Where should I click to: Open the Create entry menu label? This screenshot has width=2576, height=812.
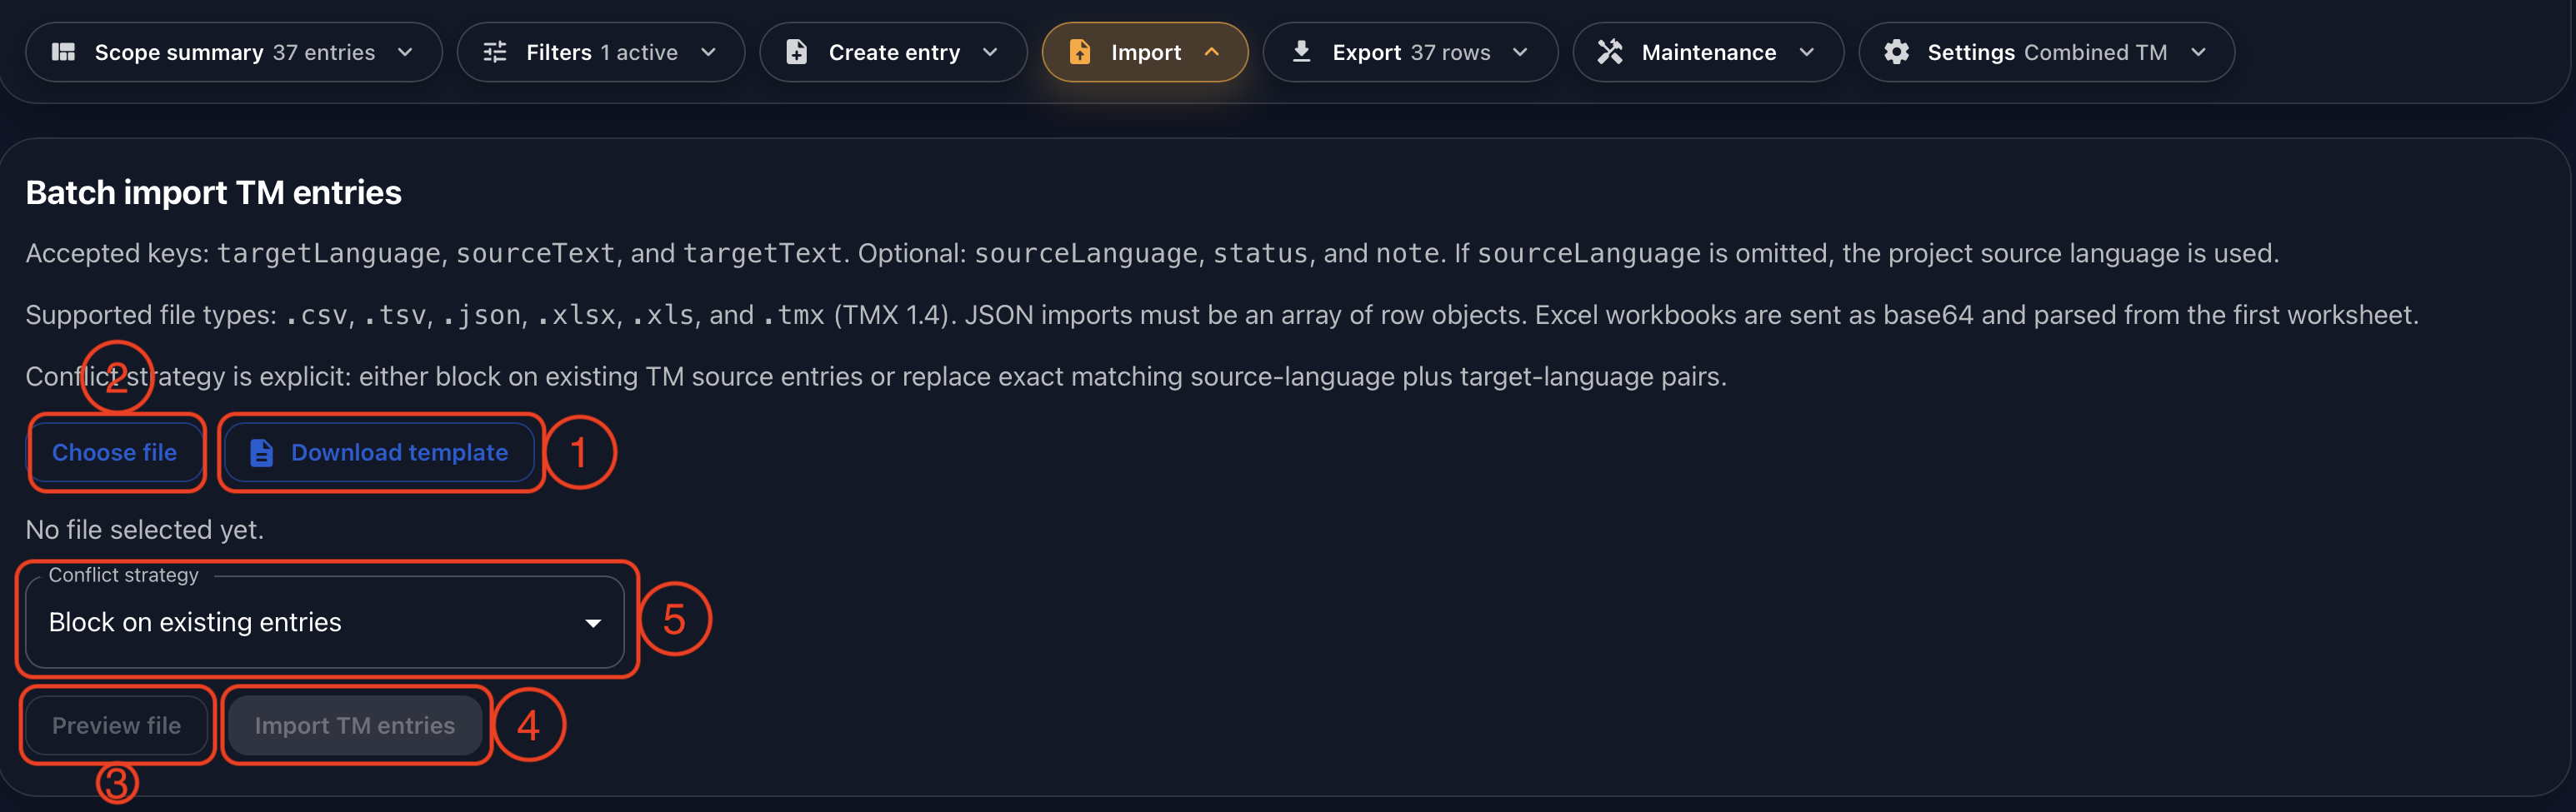pyautogui.click(x=894, y=52)
